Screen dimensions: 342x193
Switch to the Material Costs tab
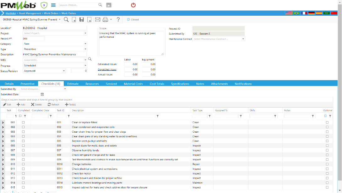[133, 84]
